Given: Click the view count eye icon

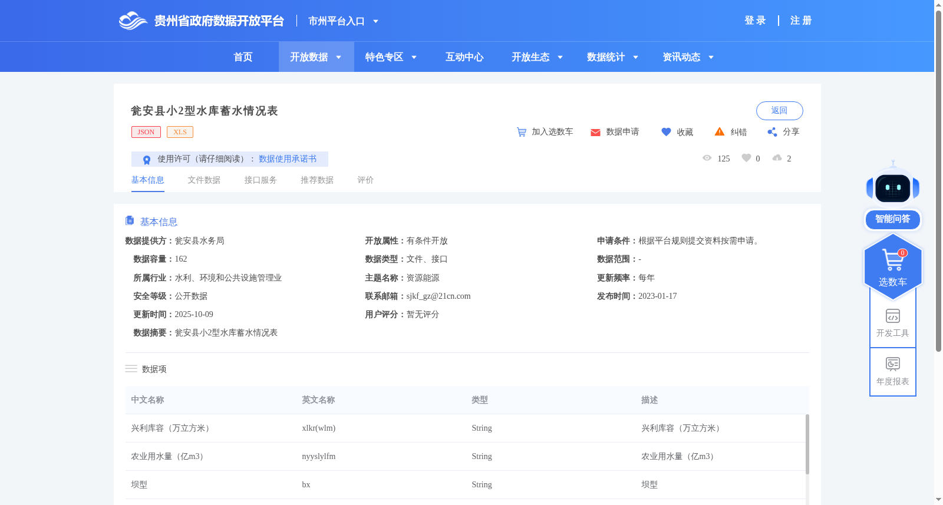Looking at the screenshot, I should tap(707, 158).
